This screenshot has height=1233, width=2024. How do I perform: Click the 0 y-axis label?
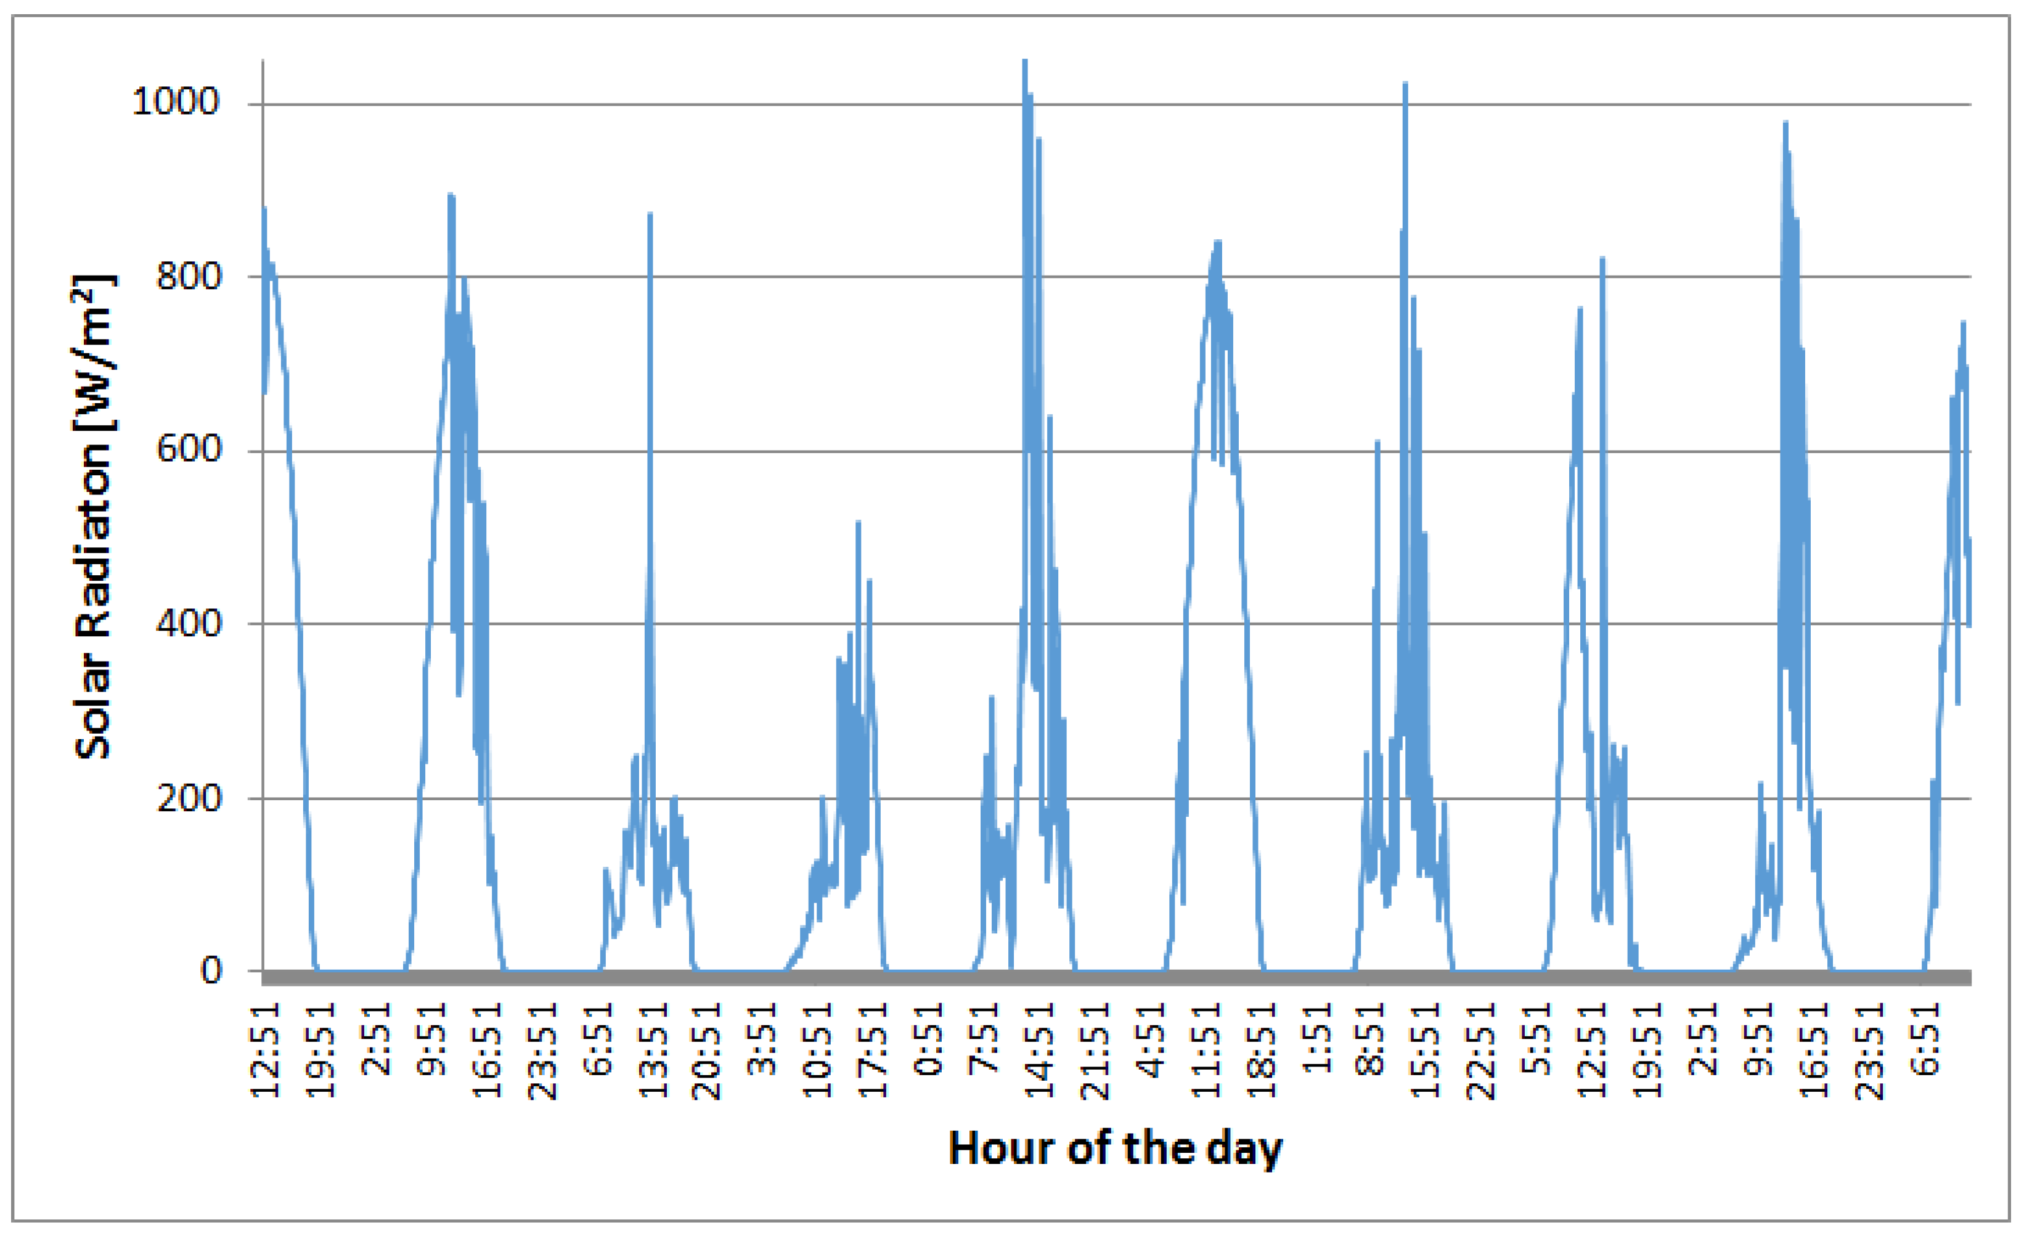(x=210, y=971)
